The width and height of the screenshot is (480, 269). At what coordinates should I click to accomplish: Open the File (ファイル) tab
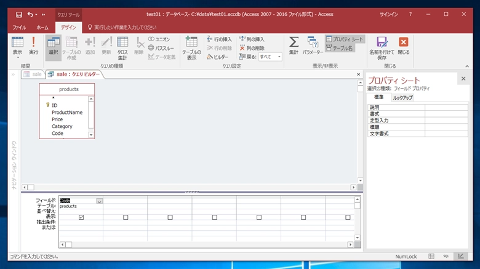point(19,28)
